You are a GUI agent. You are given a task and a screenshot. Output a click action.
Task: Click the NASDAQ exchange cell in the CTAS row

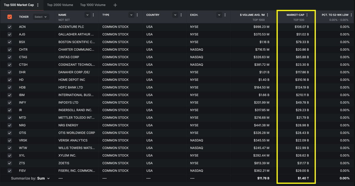pos(196,57)
